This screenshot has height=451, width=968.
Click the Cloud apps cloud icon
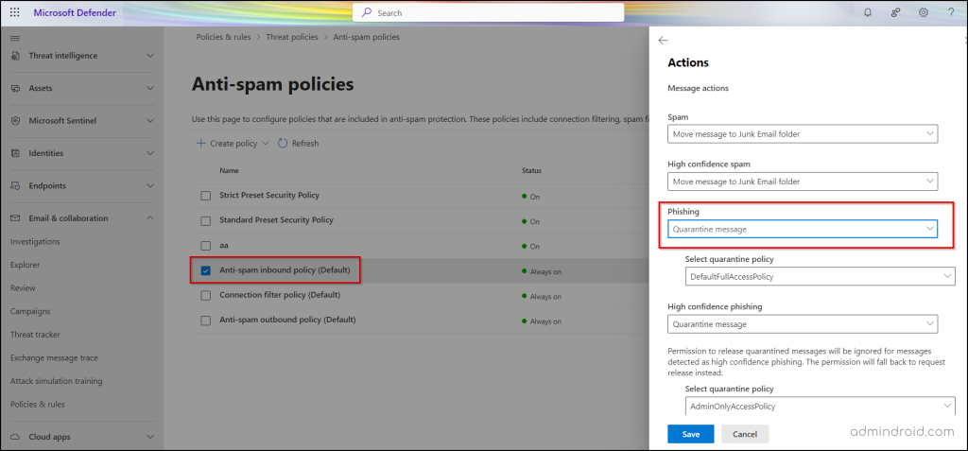click(15, 437)
